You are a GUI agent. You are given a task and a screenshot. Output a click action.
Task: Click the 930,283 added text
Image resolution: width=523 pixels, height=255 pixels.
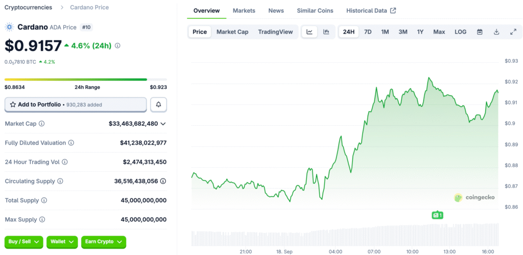tap(84, 105)
